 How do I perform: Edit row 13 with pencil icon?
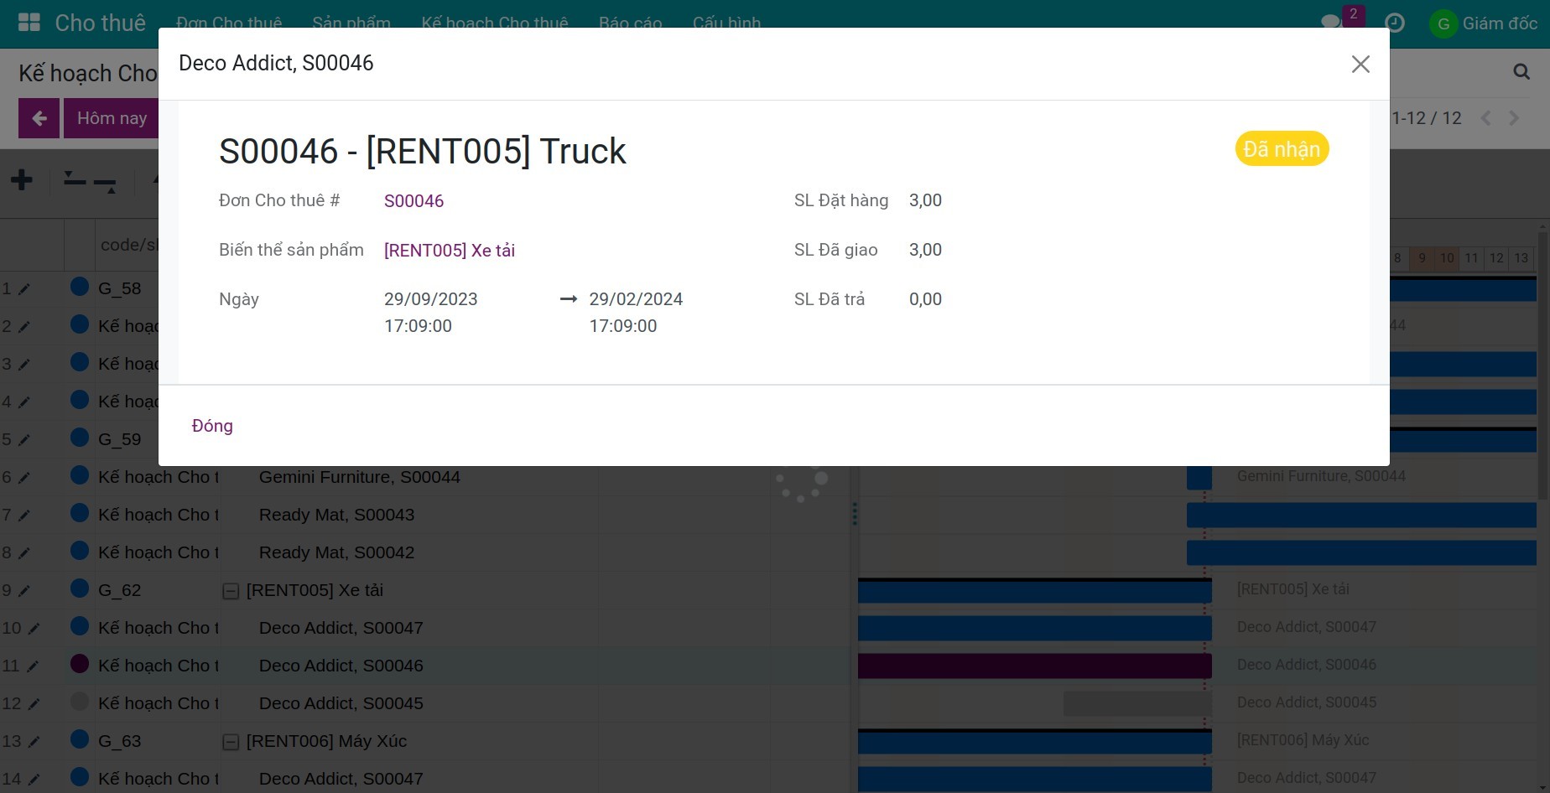[34, 742]
